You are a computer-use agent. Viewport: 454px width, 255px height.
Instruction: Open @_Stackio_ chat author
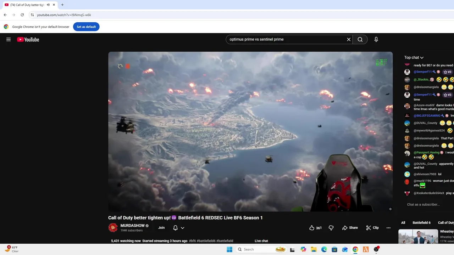click(x=422, y=79)
